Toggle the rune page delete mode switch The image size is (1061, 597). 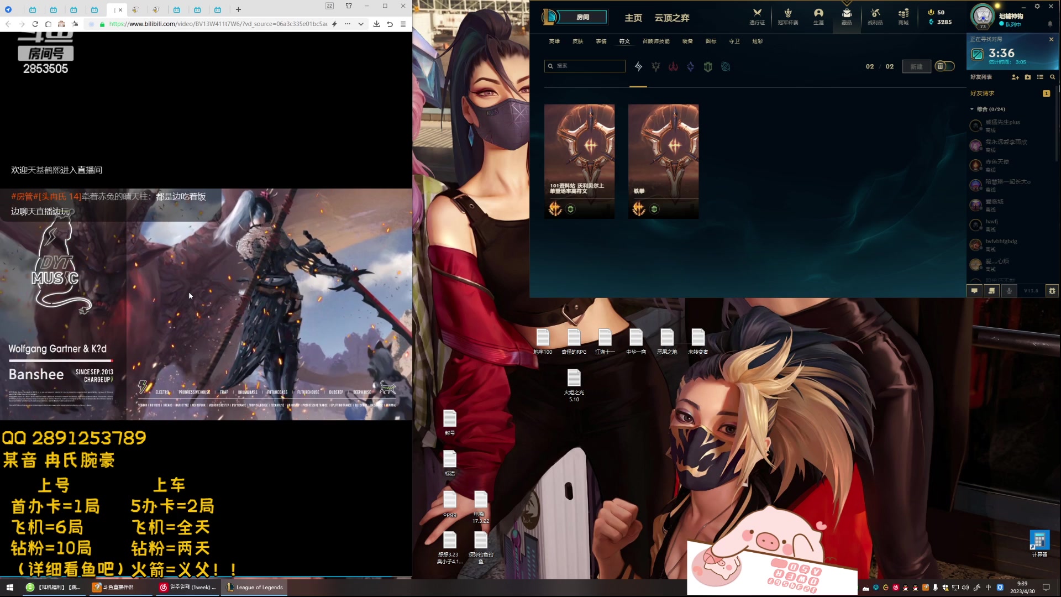coord(944,66)
